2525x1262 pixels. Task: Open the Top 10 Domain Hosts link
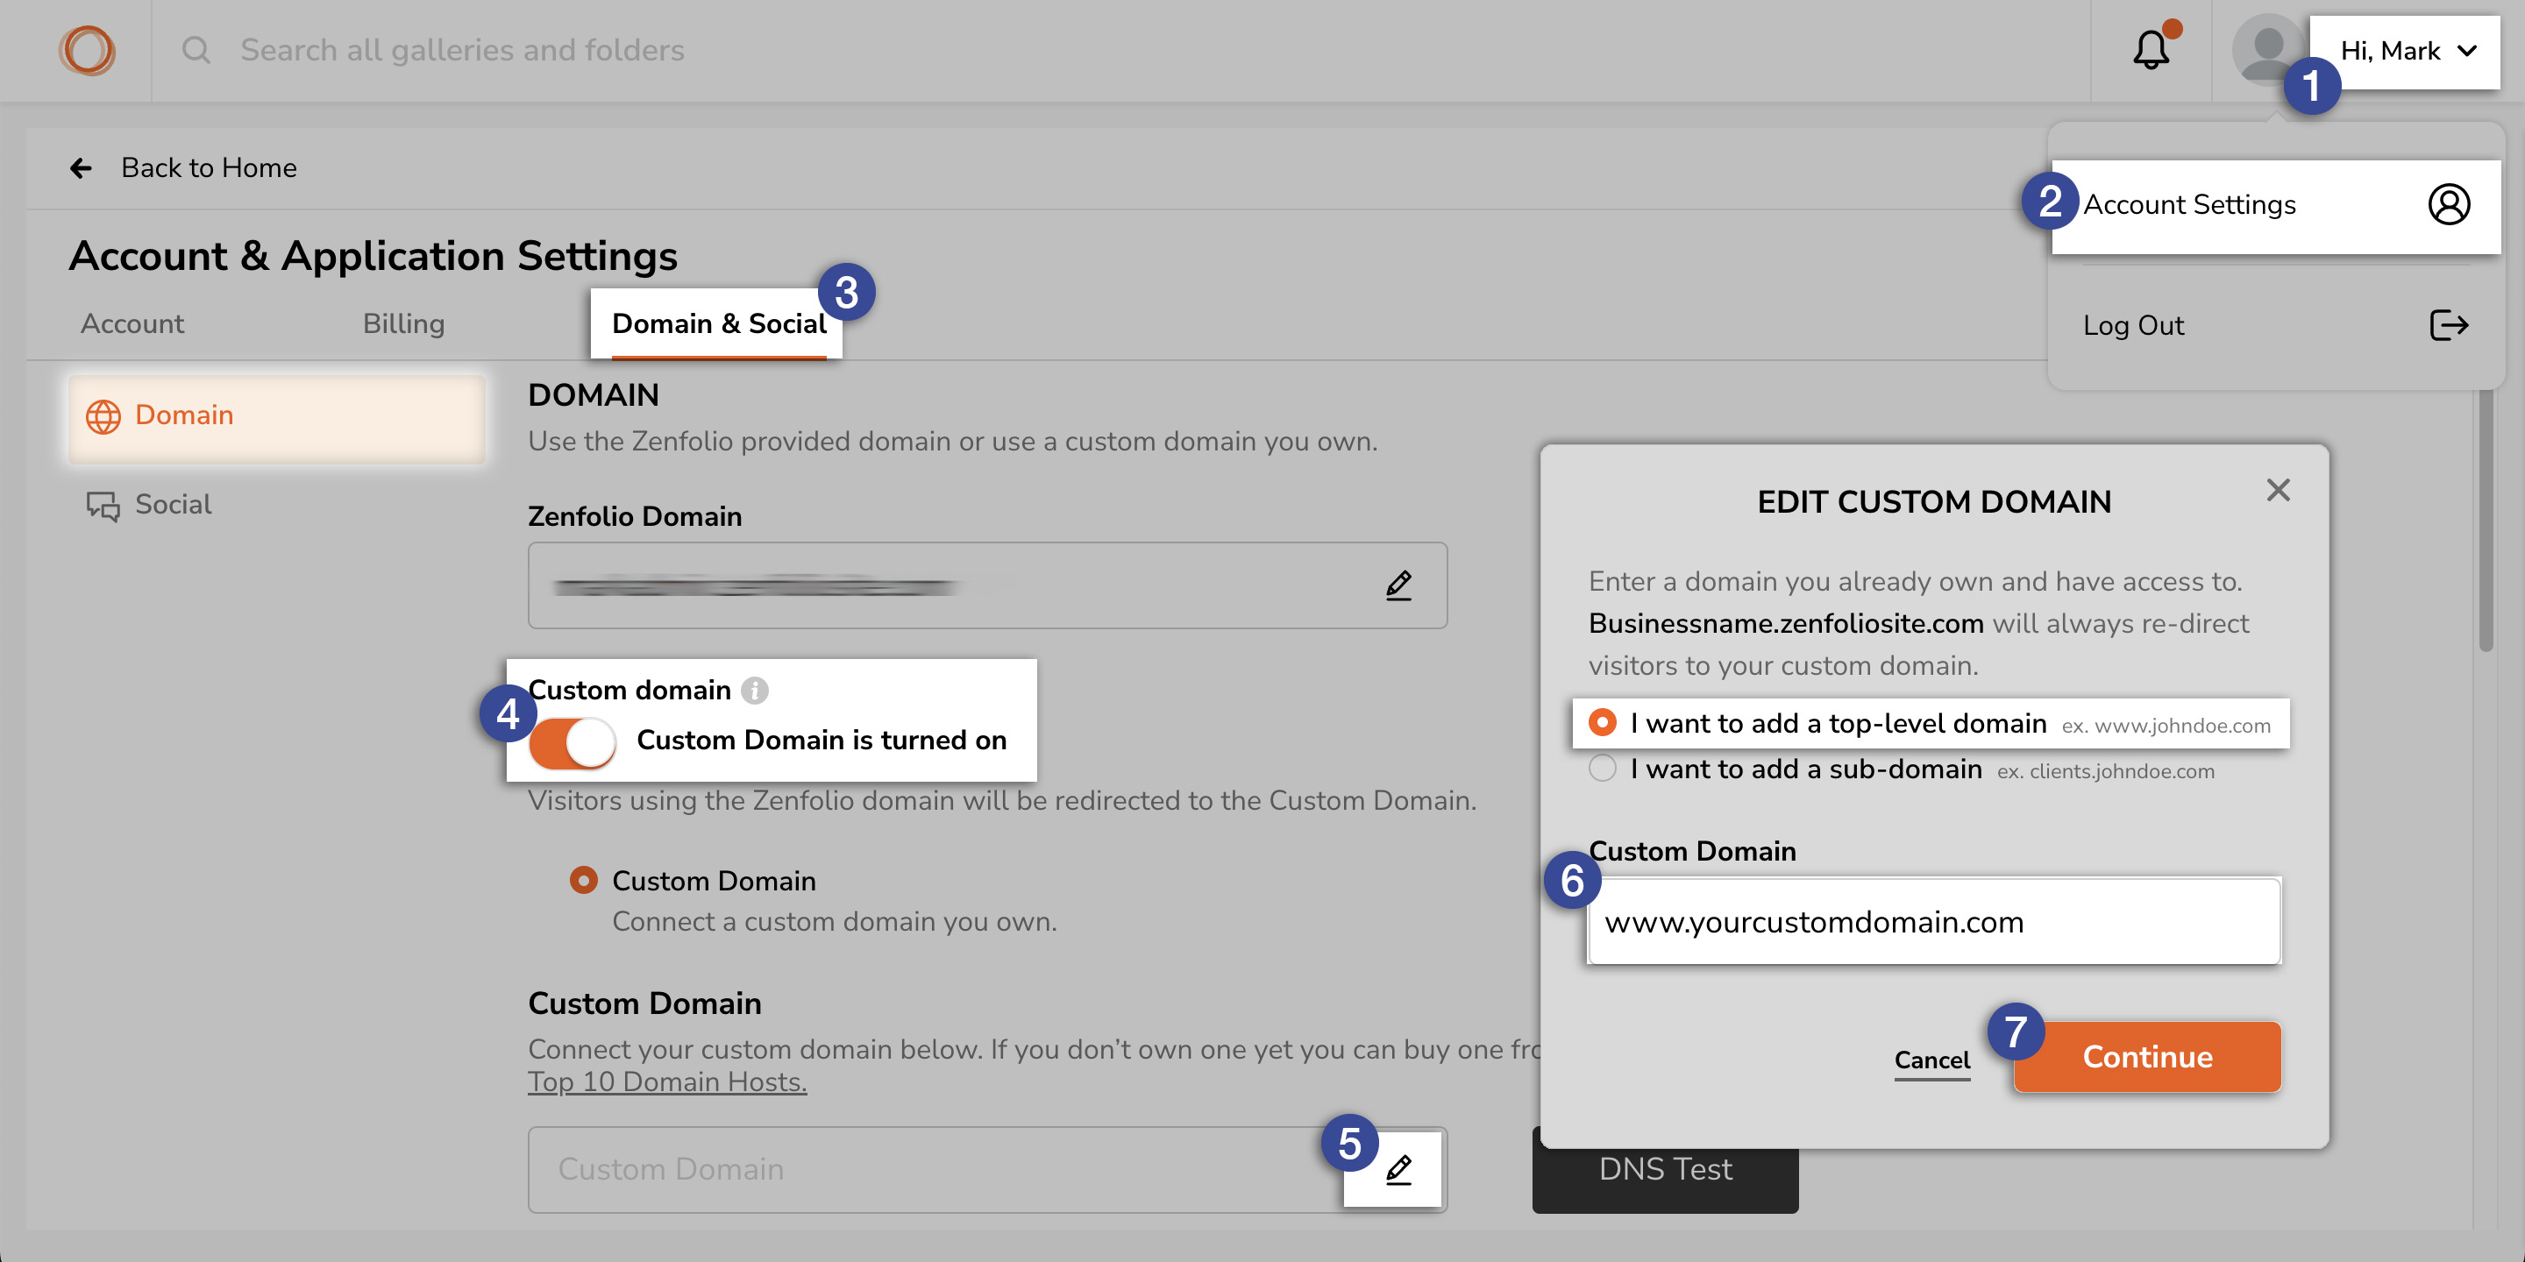(x=667, y=1082)
